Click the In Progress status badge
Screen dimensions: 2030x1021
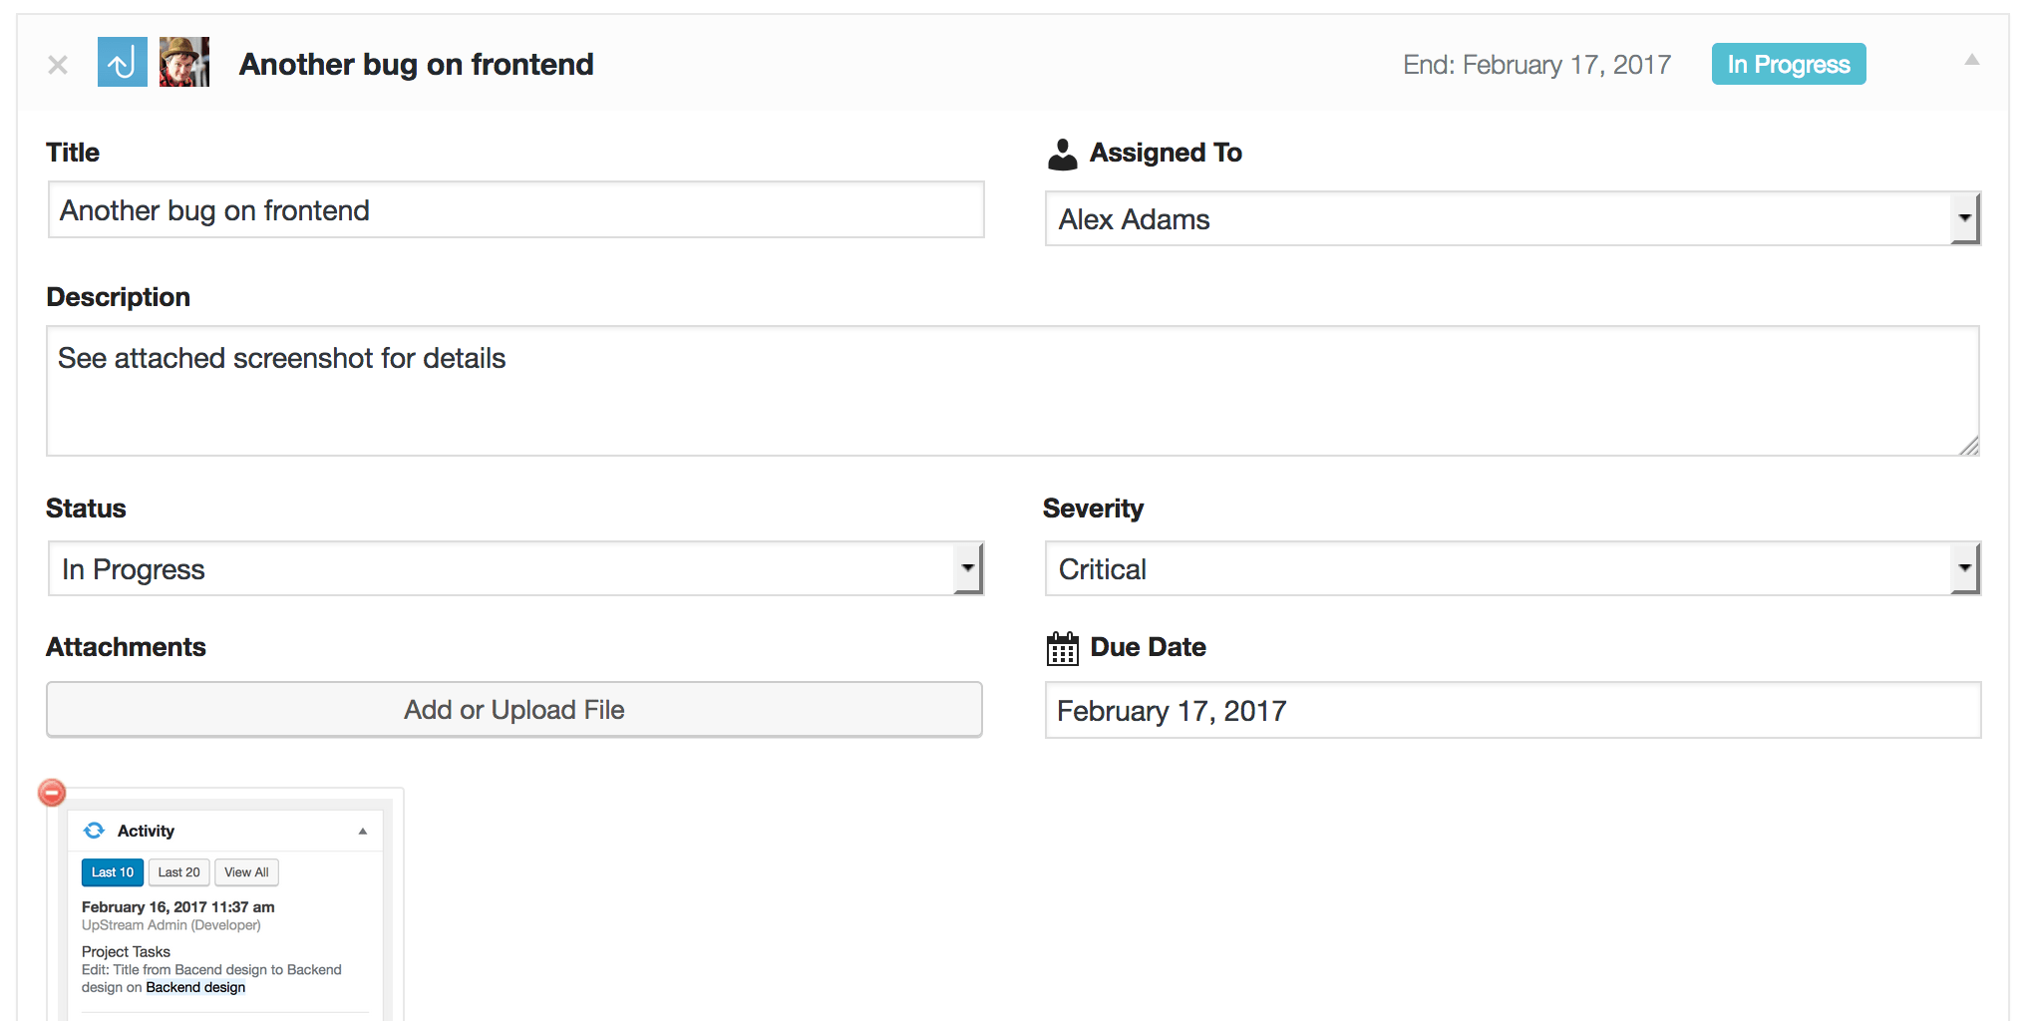pos(1788,65)
